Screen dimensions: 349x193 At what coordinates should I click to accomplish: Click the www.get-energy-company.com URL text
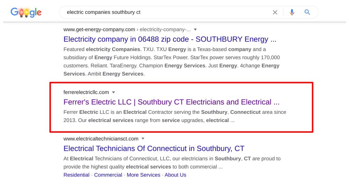tap(99, 30)
